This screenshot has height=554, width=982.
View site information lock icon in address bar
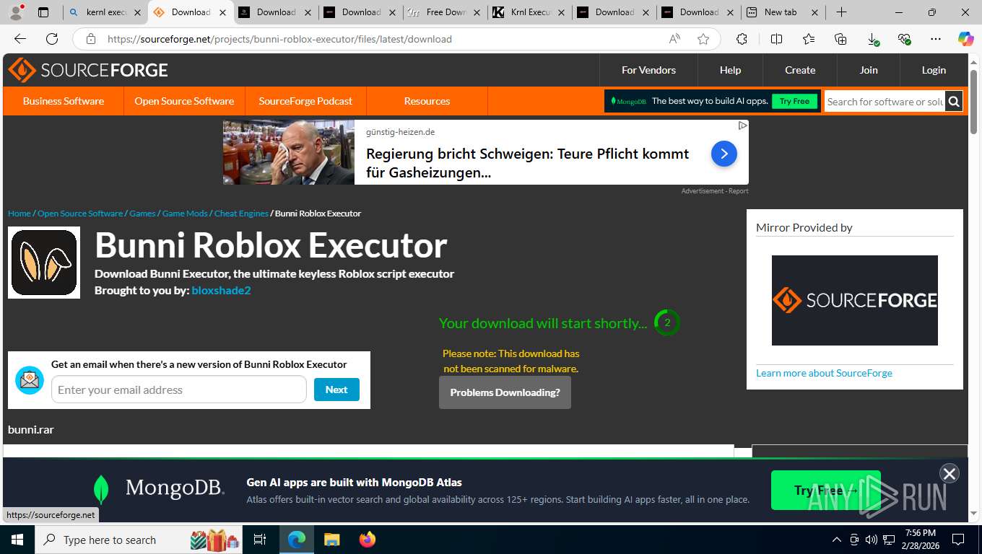pos(90,39)
